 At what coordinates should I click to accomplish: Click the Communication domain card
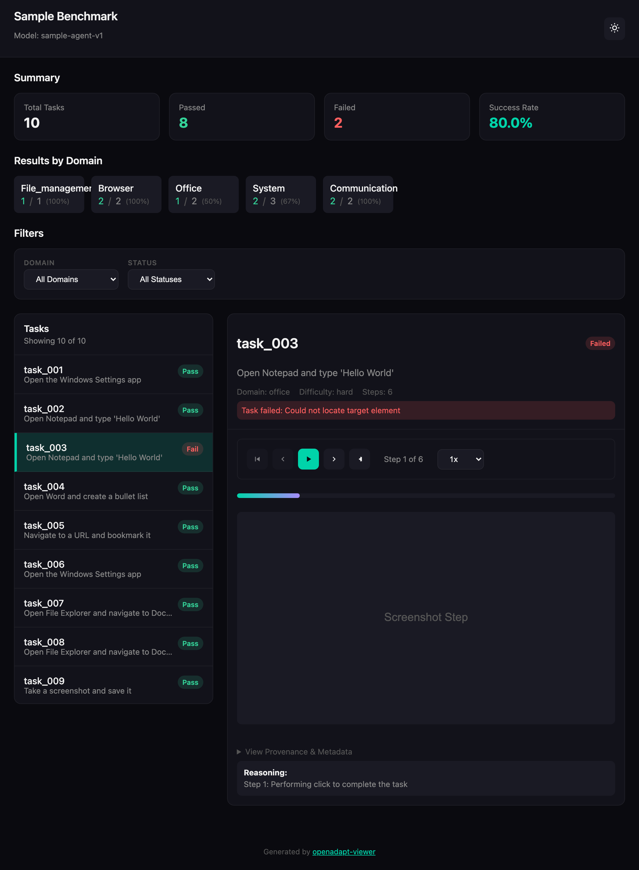tap(358, 194)
